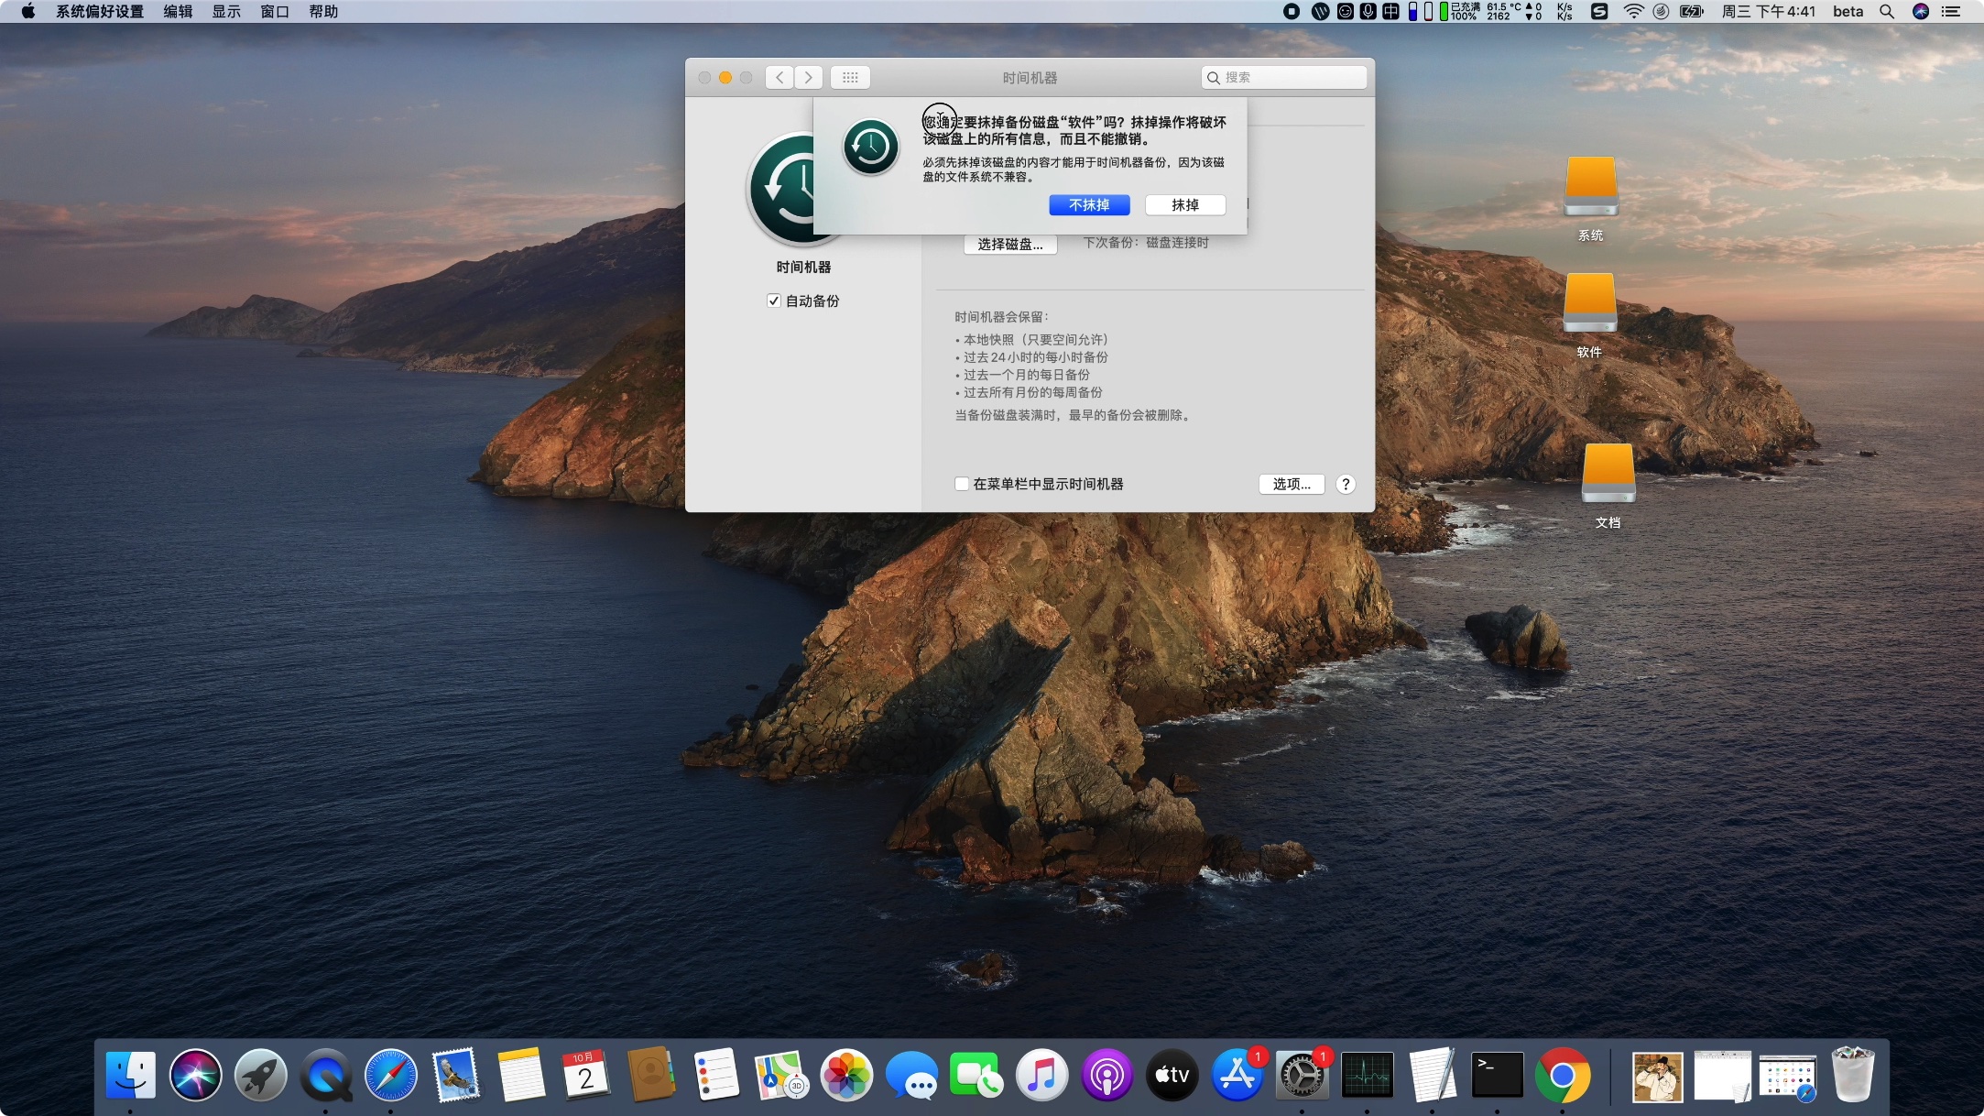The image size is (1984, 1116).
Task: Open Reminders in the Dock
Action: pyautogui.click(x=716, y=1075)
